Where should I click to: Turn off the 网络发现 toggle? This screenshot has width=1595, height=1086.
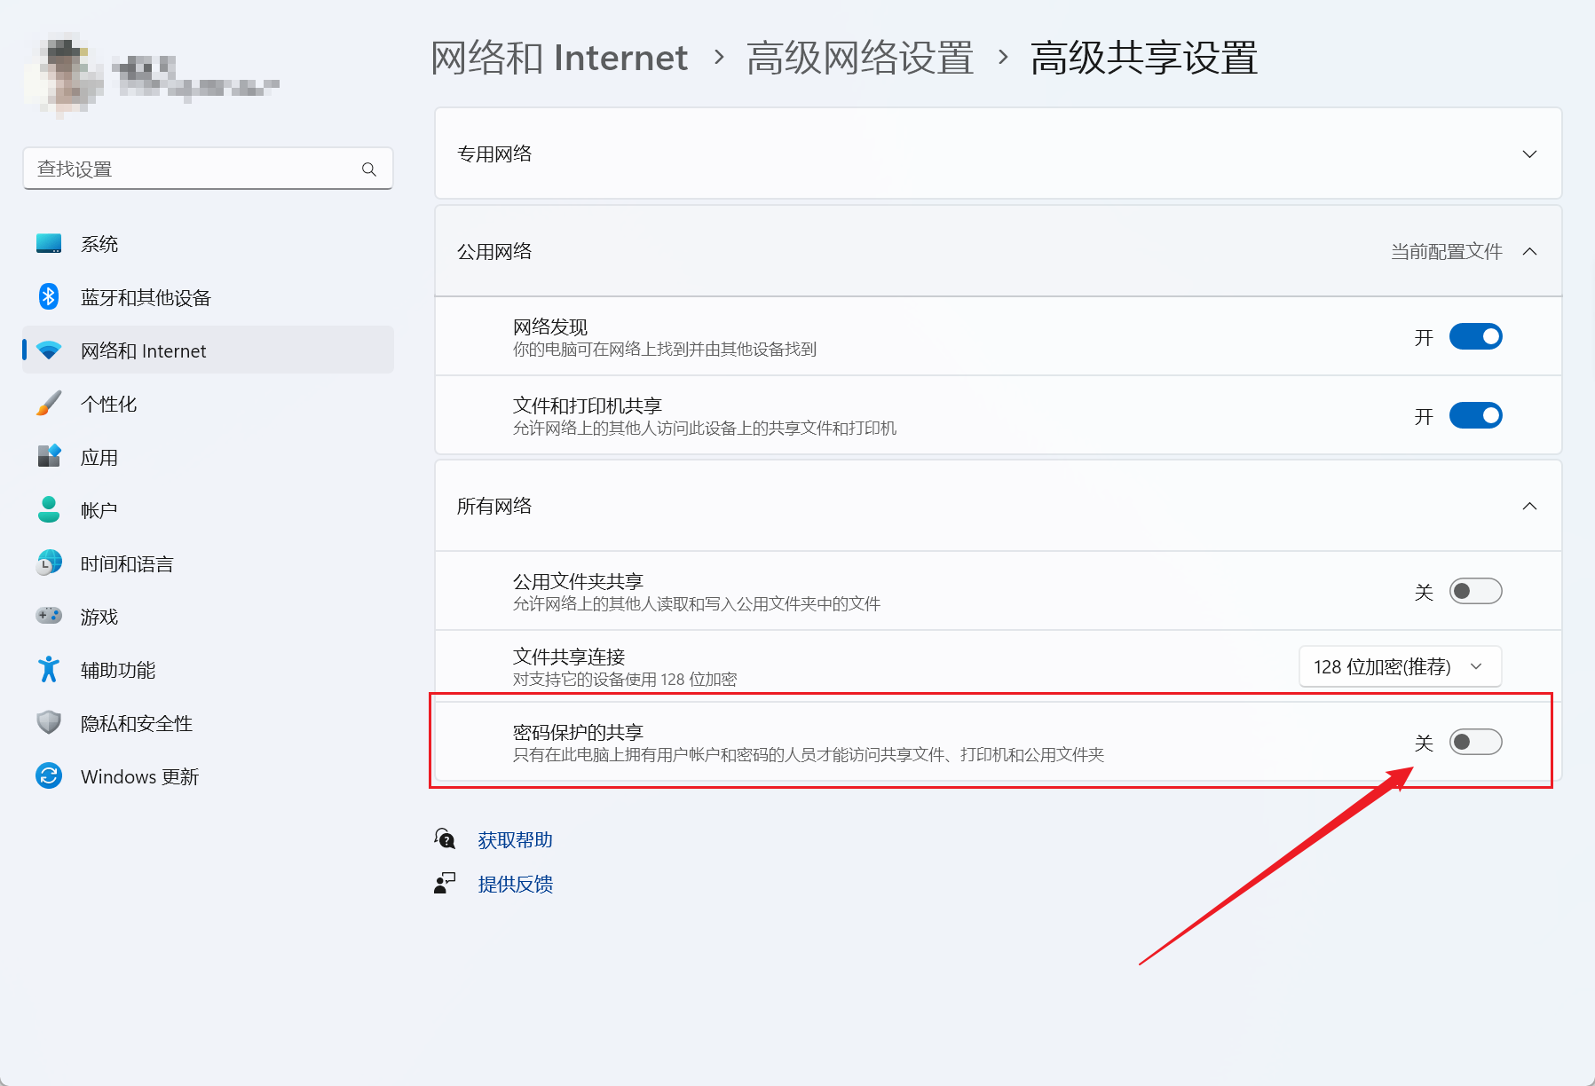[x=1475, y=337]
